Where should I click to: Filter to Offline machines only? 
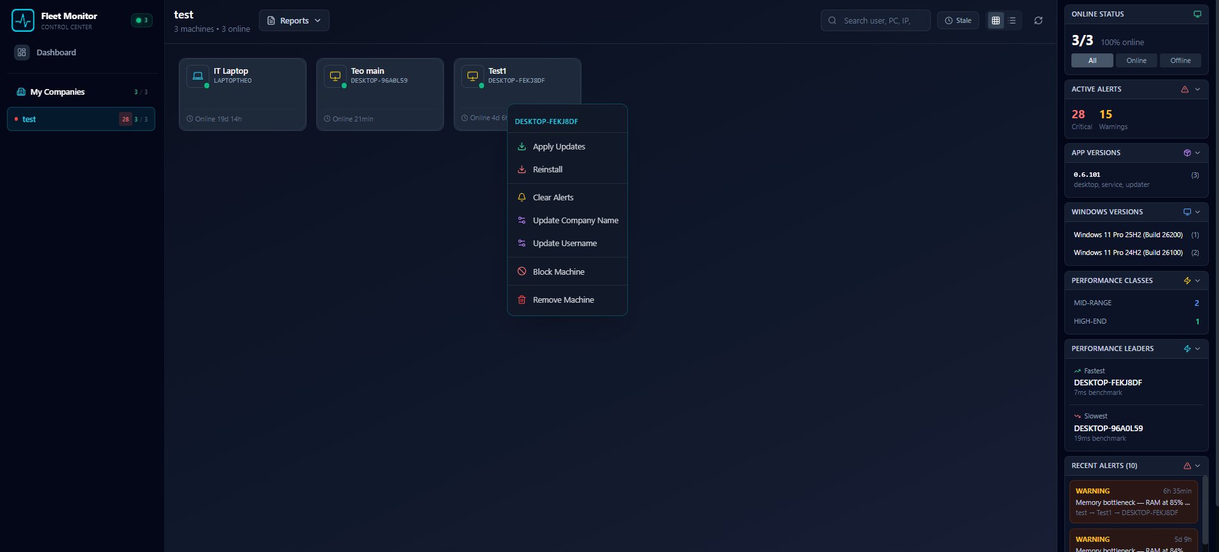[x=1180, y=60]
